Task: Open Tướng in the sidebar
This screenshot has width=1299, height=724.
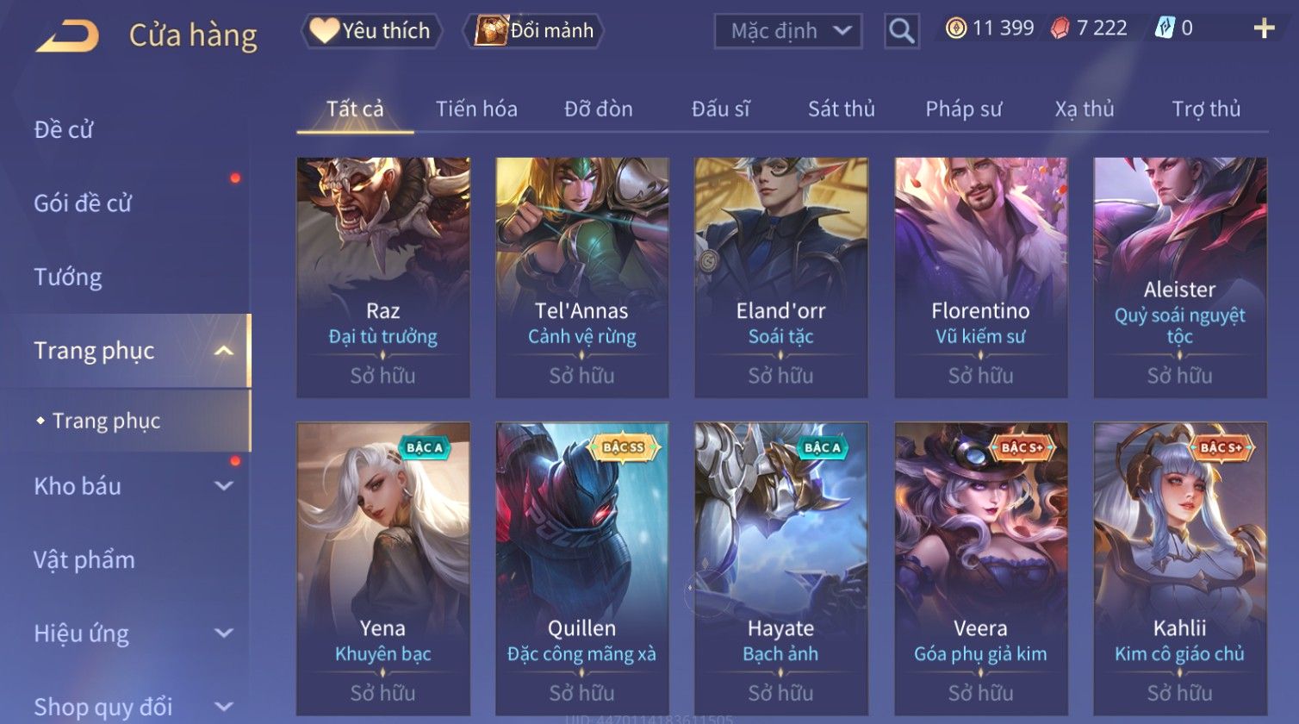Action: pos(68,277)
